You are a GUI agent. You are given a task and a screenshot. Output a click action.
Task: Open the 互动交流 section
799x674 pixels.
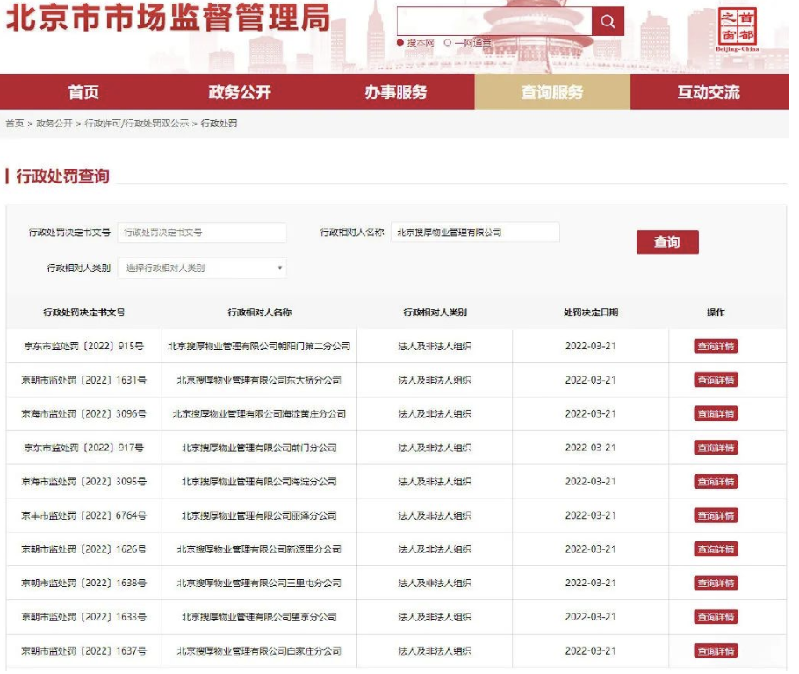click(x=710, y=91)
